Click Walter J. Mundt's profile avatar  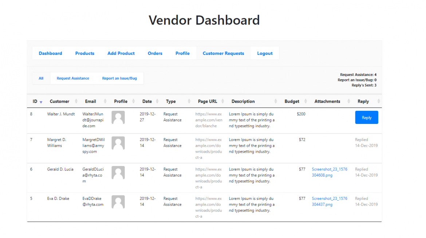(x=118, y=117)
